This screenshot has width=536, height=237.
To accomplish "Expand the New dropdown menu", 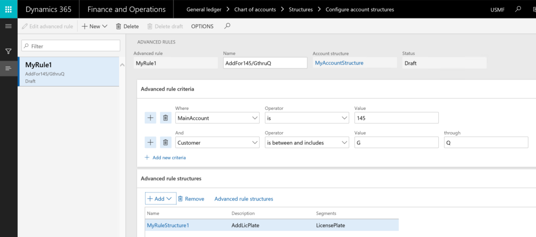I will coord(95,26).
